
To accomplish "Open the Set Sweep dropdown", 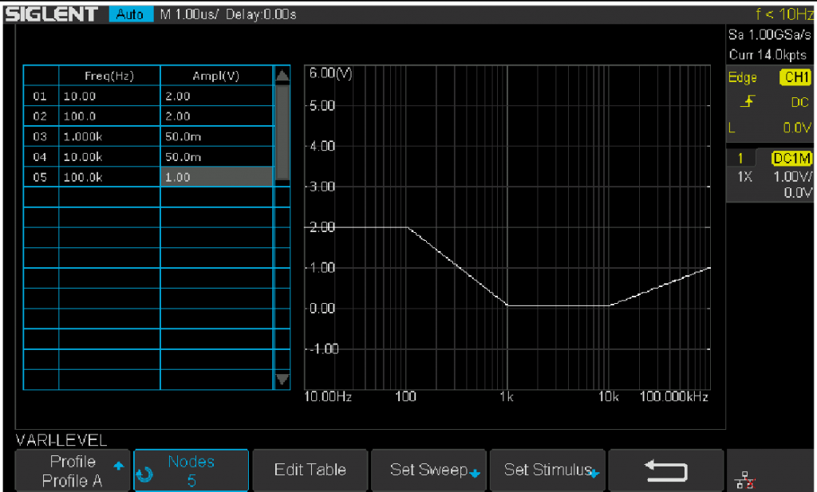I will [x=428, y=470].
